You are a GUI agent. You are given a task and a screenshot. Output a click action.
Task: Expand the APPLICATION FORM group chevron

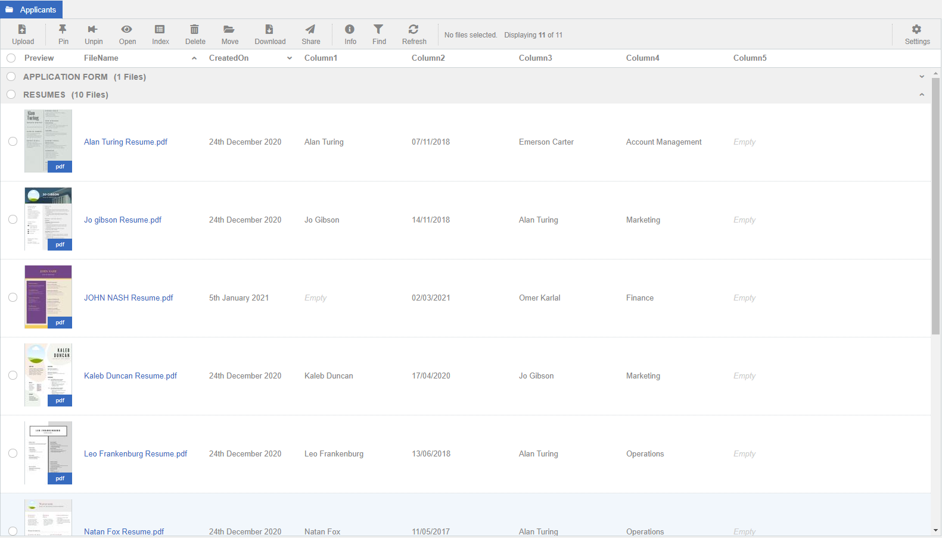point(922,77)
